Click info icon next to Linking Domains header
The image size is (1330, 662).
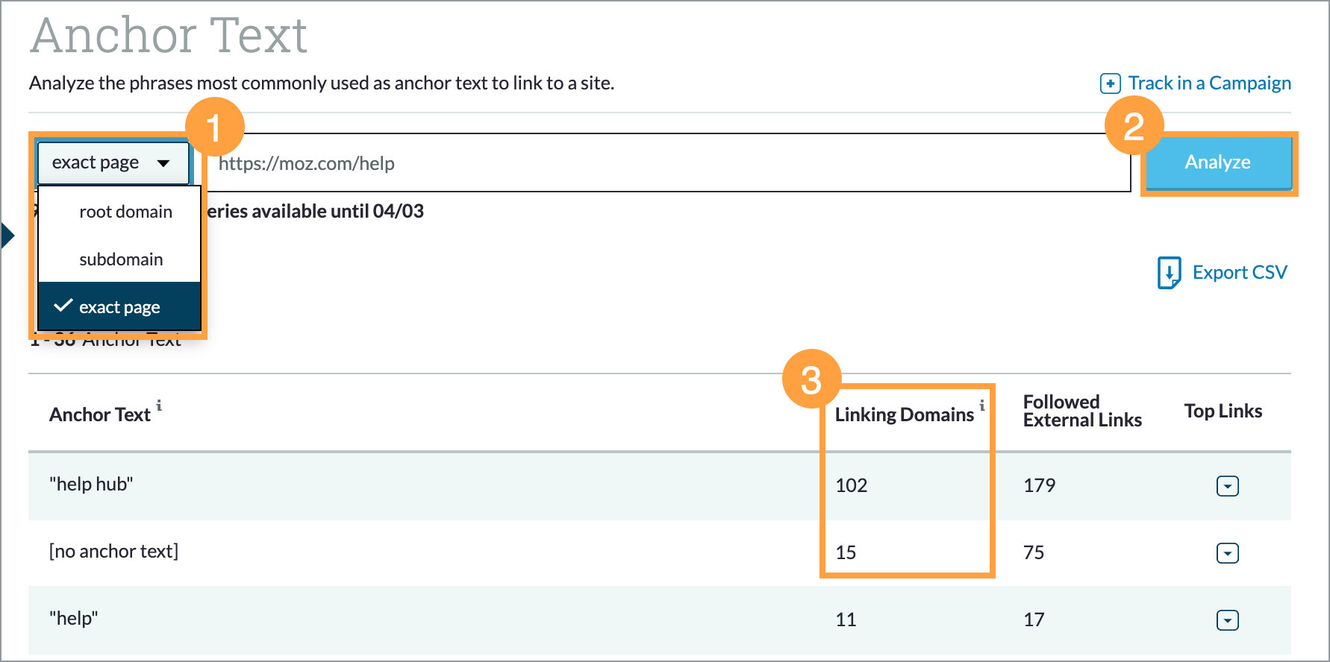pos(982,405)
